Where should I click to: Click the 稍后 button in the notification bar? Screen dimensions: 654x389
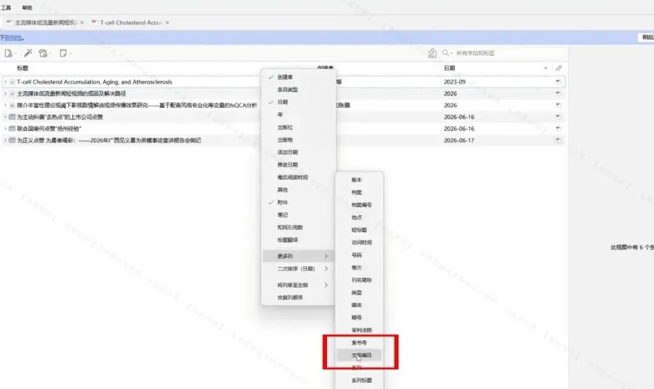(x=647, y=38)
